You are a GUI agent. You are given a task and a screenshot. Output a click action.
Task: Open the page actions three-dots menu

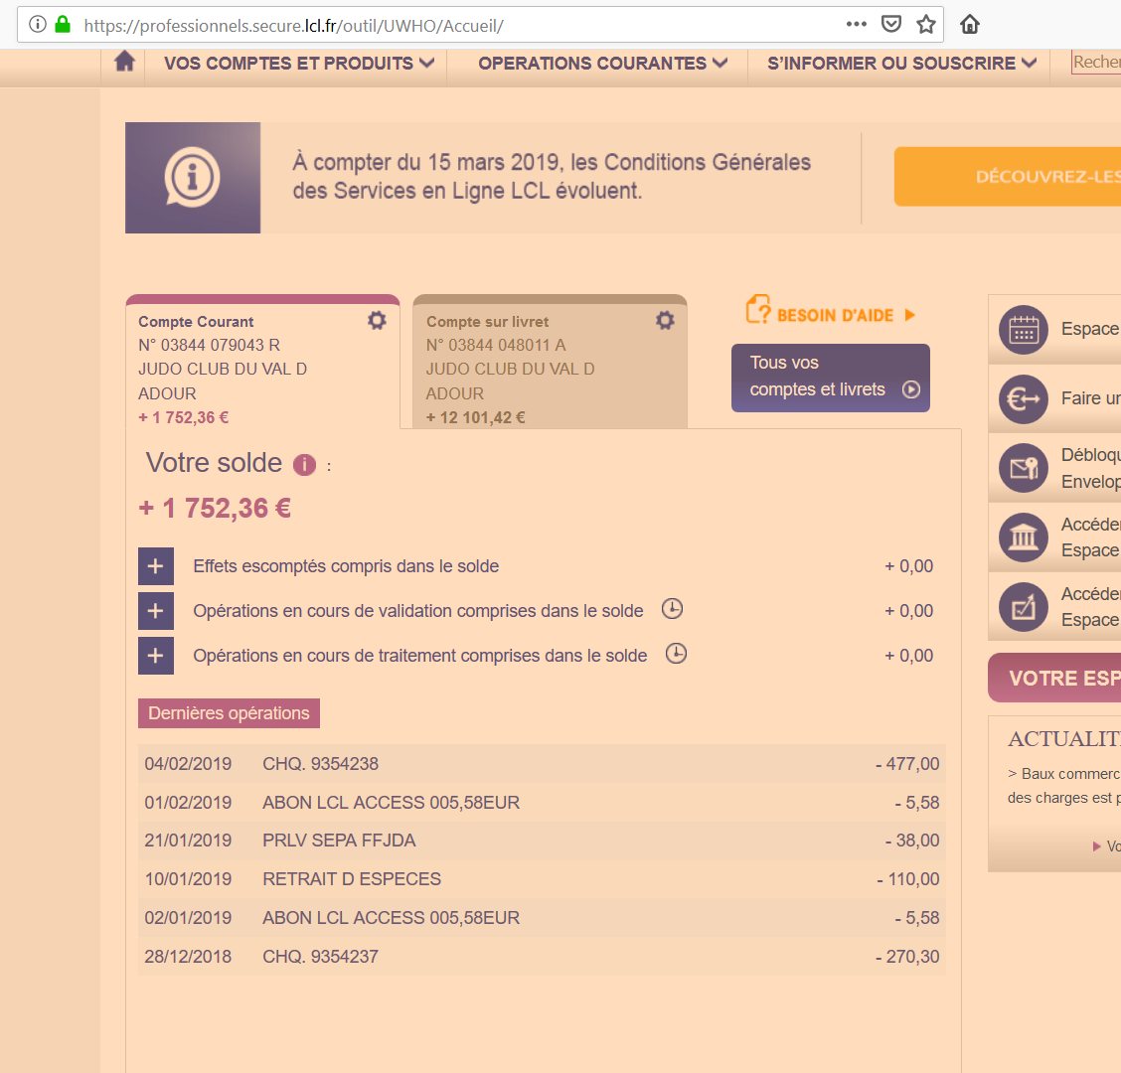pos(856,24)
